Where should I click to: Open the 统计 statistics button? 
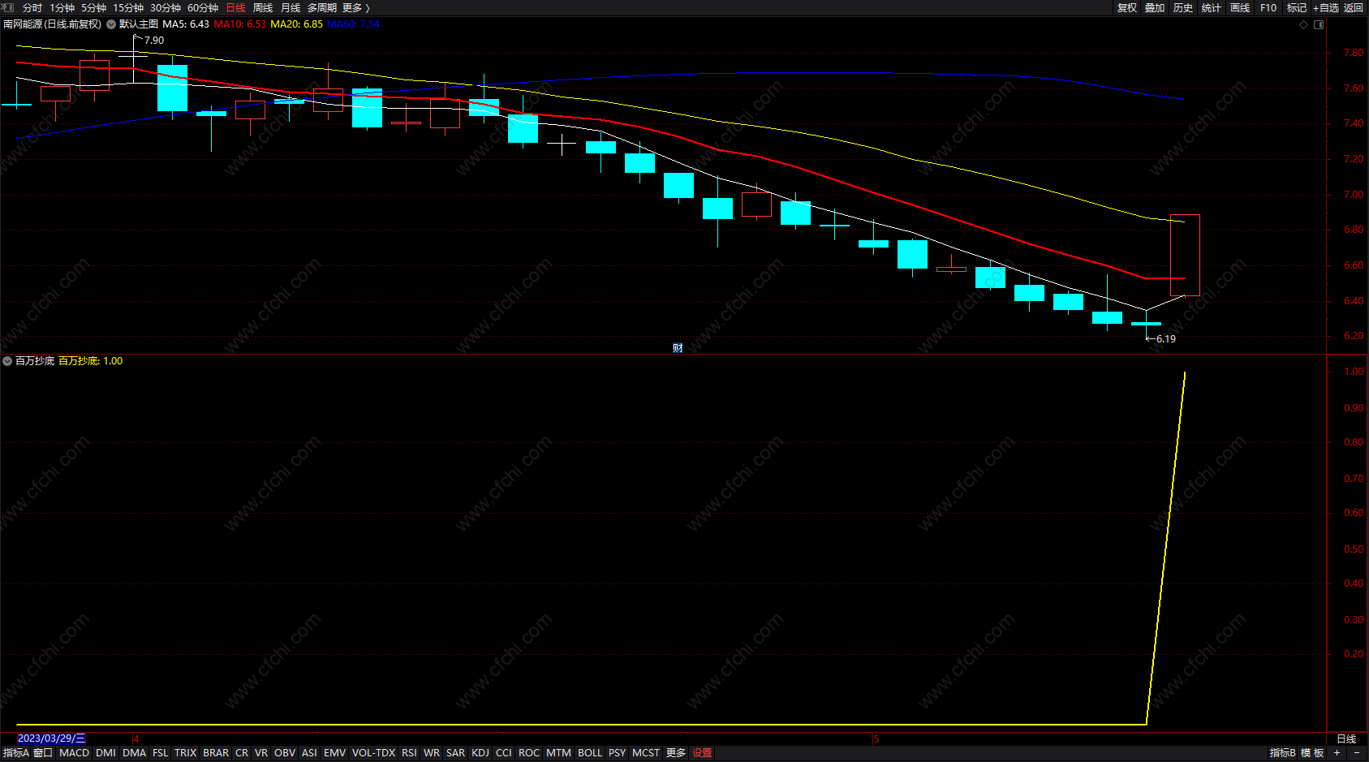click(x=1212, y=8)
